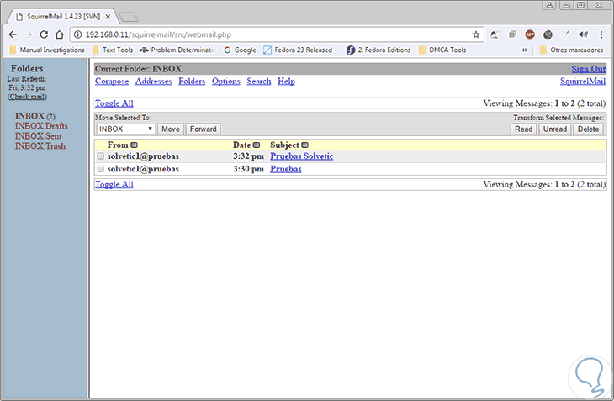Open the Search page
Image resolution: width=614 pixels, height=401 pixels.
pyautogui.click(x=259, y=82)
